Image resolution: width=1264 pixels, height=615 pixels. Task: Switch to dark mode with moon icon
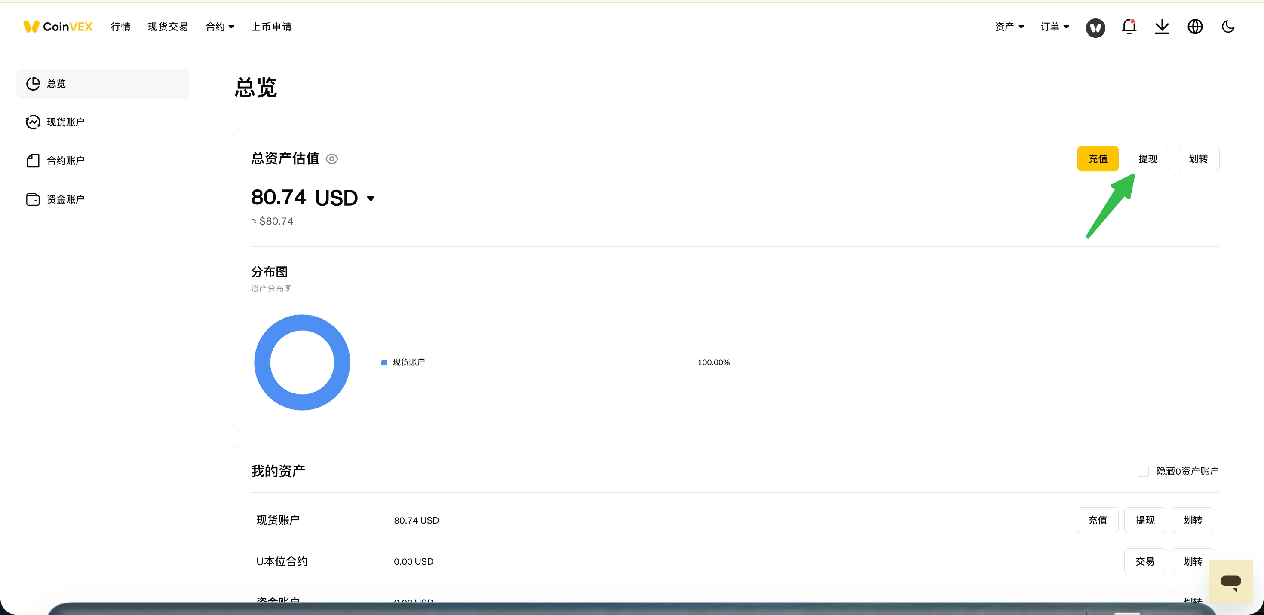(1228, 27)
